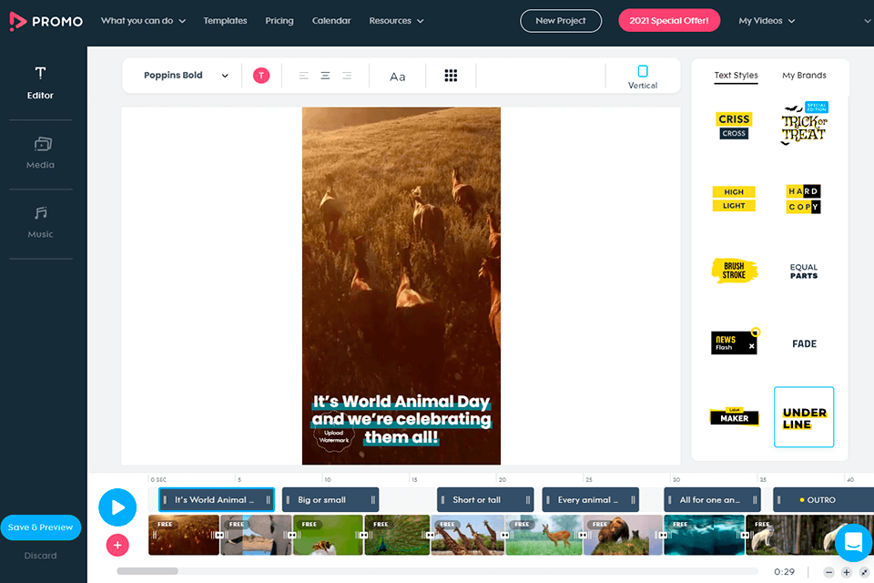
Task: Switch to the My Brands tab
Action: coord(804,76)
